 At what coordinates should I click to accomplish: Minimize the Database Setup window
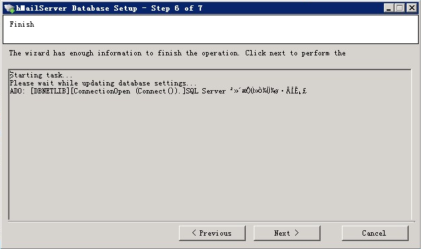388,8
